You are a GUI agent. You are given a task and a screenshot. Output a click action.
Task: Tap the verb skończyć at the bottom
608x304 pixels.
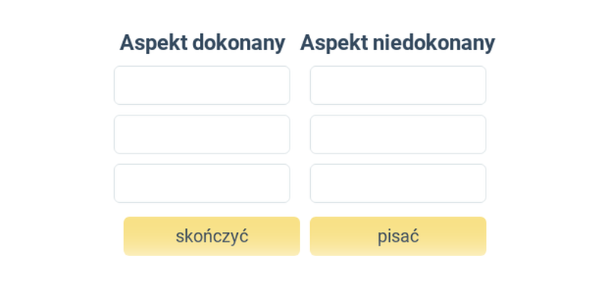(x=212, y=236)
